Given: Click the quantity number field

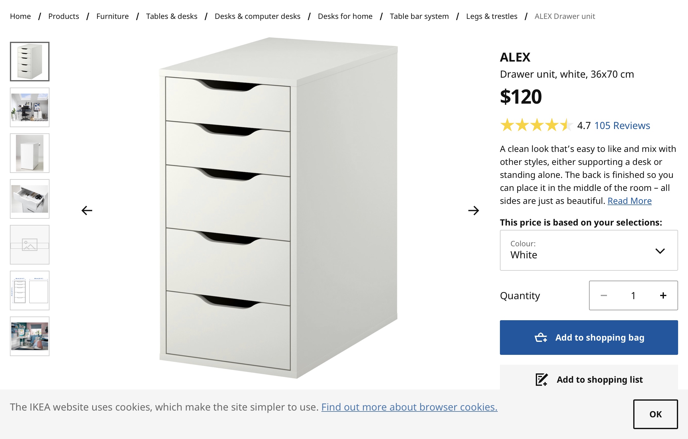Looking at the screenshot, I should [633, 296].
